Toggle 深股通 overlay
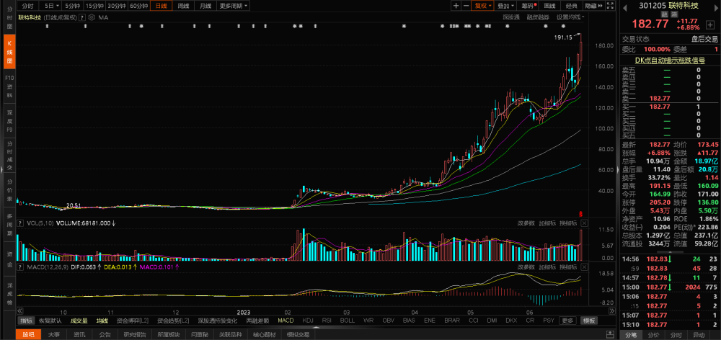Image resolution: width=721 pixels, height=340 pixels. coord(511,17)
